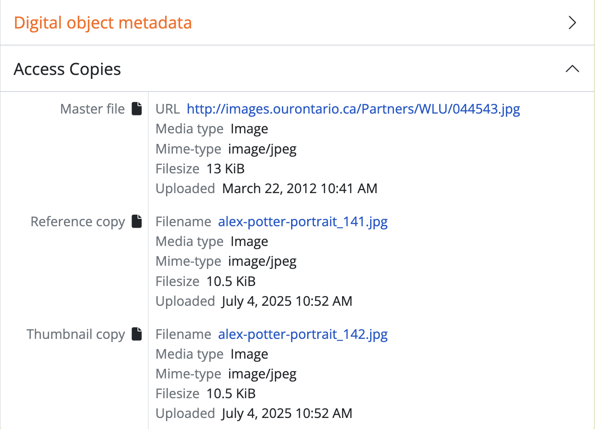Click the Reference copy 10.5 KiB filesize
This screenshot has height=429, width=595.
tap(231, 281)
